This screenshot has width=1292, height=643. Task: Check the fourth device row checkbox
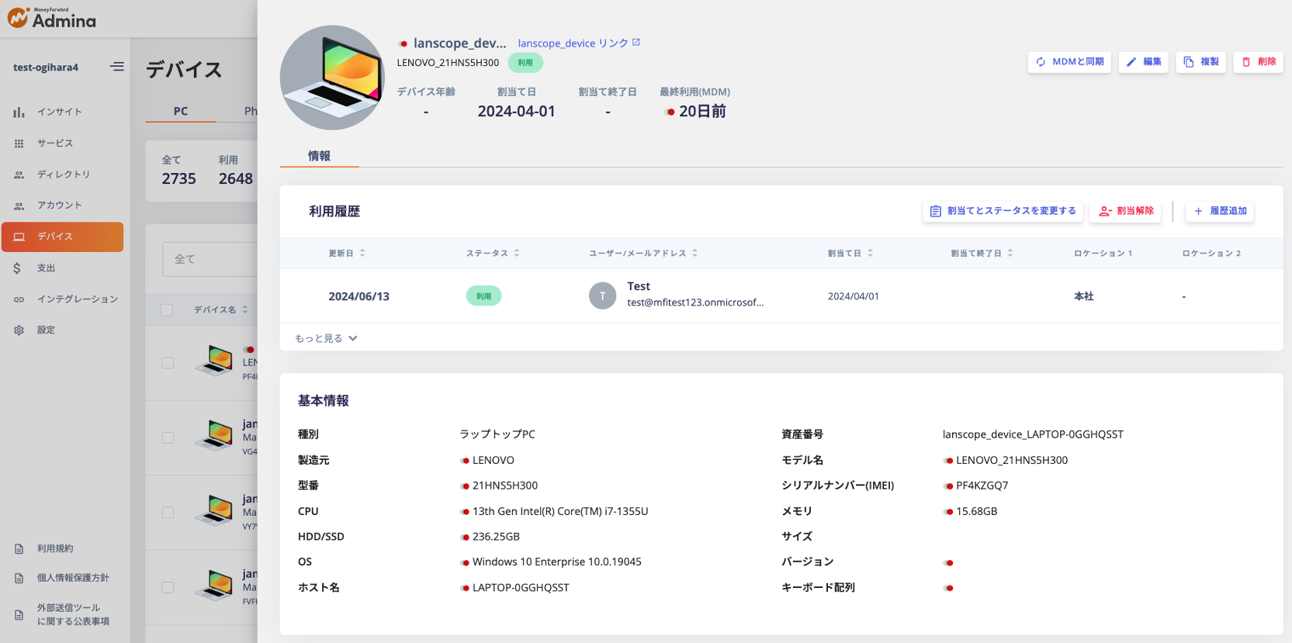coord(168,587)
